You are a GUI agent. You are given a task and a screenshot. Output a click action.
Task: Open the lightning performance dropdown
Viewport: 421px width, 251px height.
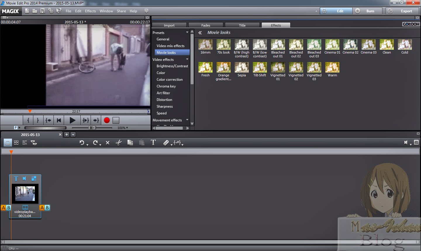[17, 128]
